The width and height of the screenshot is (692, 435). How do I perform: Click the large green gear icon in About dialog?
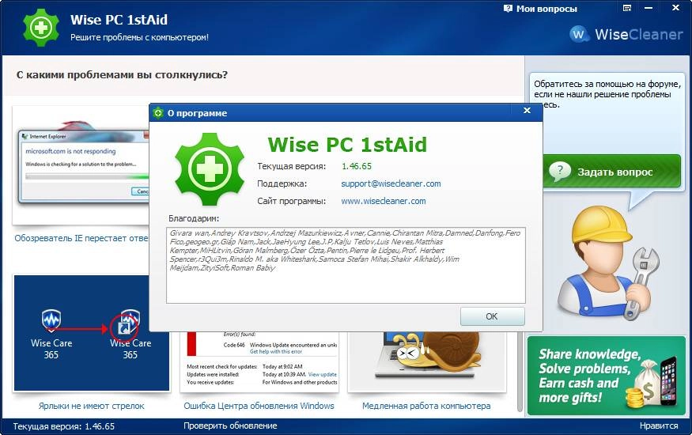[210, 169]
